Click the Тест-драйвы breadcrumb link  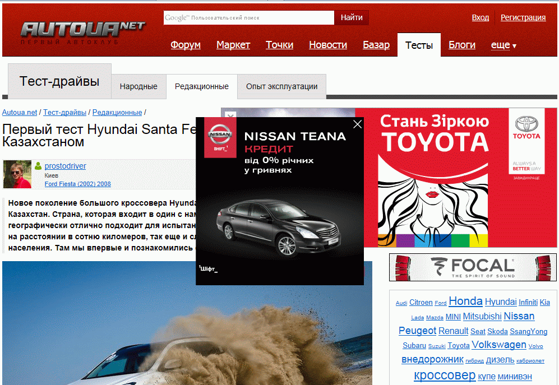pos(64,112)
